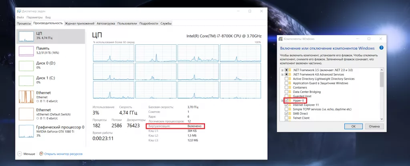Image resolution: width=410 pixels, height=166 pixels.
Task: Open the Вид menu
Action: click(x=48, y=17)
